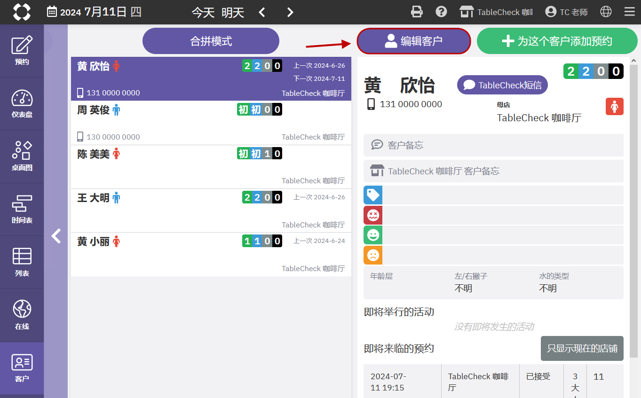
Task: Open the hamburger menu
Action: [x=629, y=12]
